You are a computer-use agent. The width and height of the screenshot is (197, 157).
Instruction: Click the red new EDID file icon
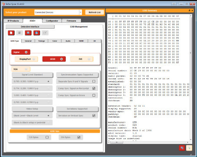[x=11, y=33]
